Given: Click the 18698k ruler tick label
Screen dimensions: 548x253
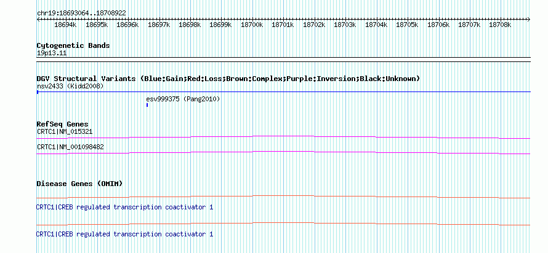Looking at the screenshot, I should point(190,25).
